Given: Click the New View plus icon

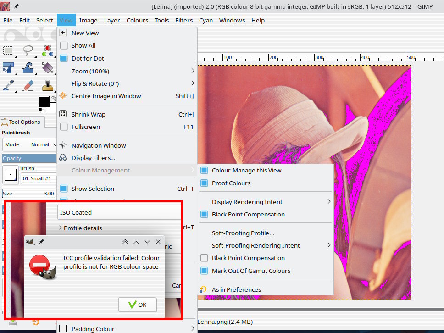Looking at the screenshot, I should 63,33.
